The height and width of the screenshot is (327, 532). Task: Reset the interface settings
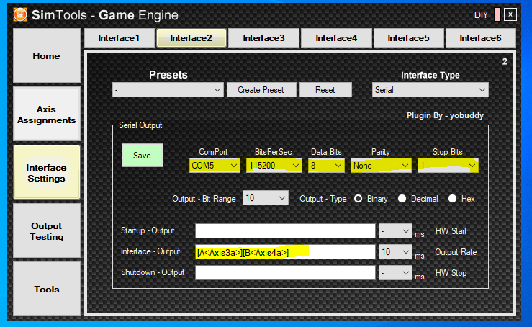(325, 90)
